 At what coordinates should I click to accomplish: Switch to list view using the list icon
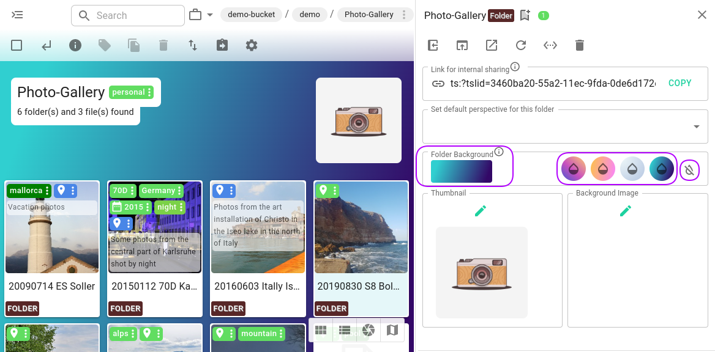coord(344,330)
